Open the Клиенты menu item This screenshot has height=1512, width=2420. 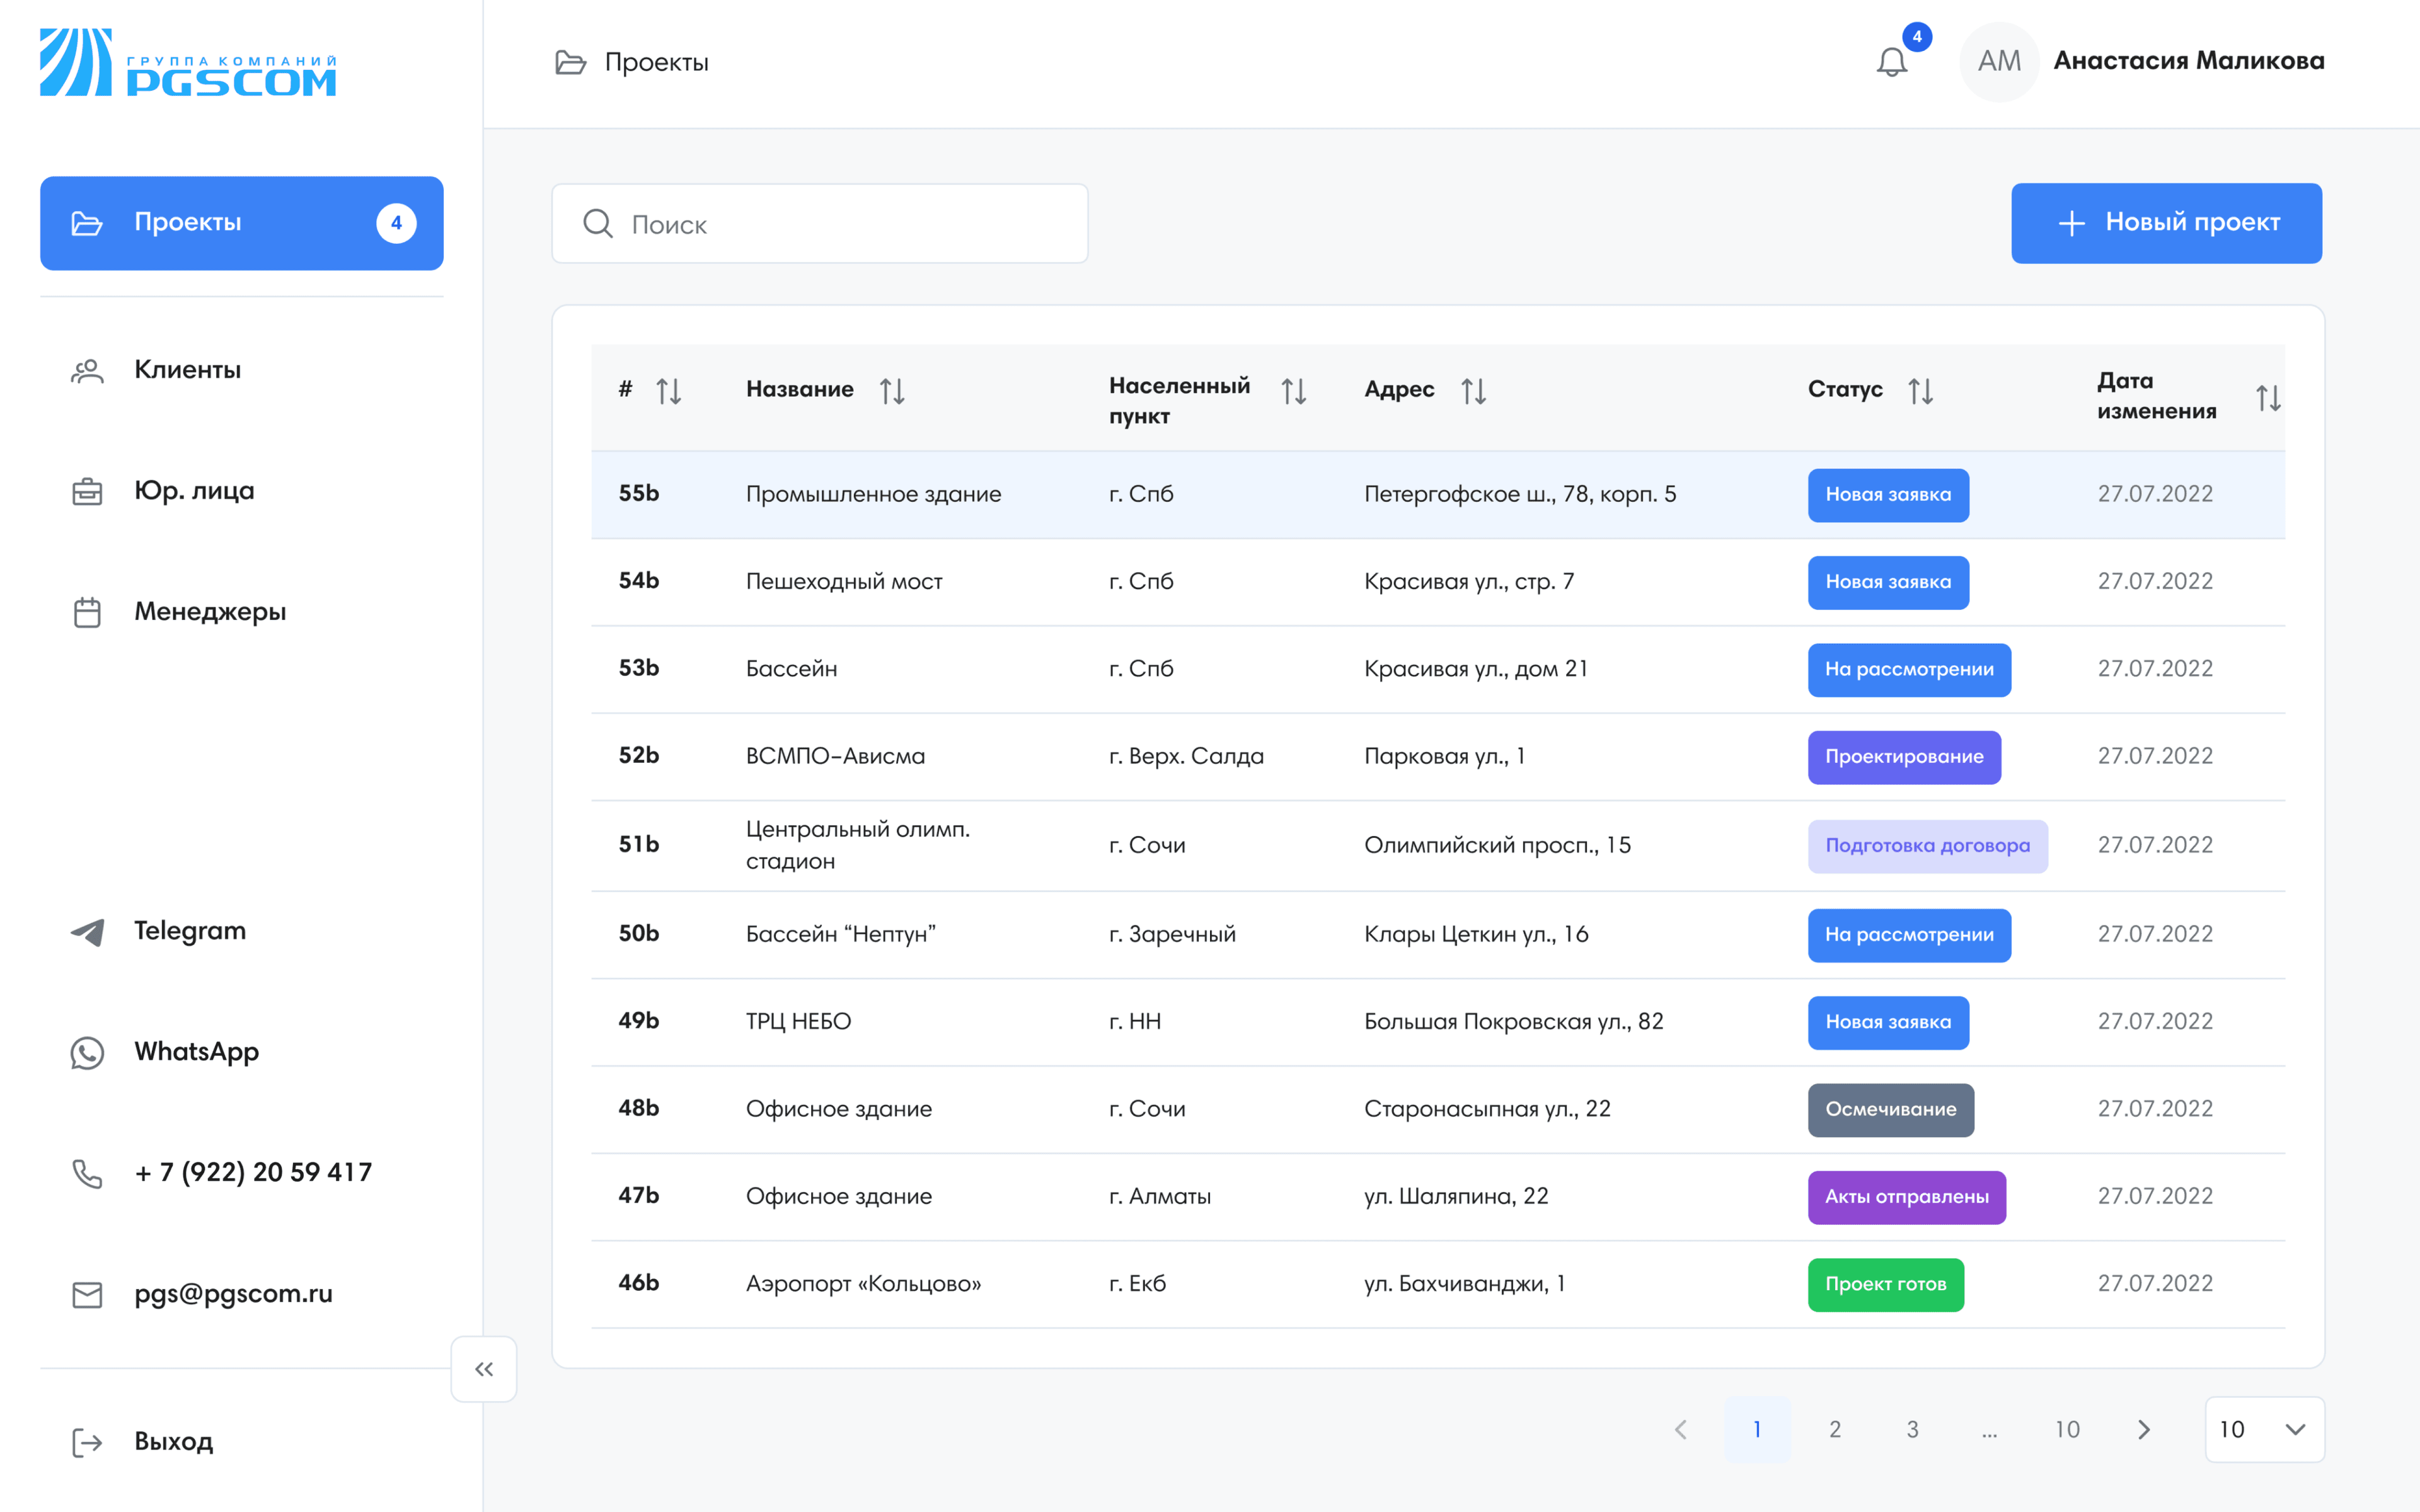pyautogui.click(x=188, y=370)
